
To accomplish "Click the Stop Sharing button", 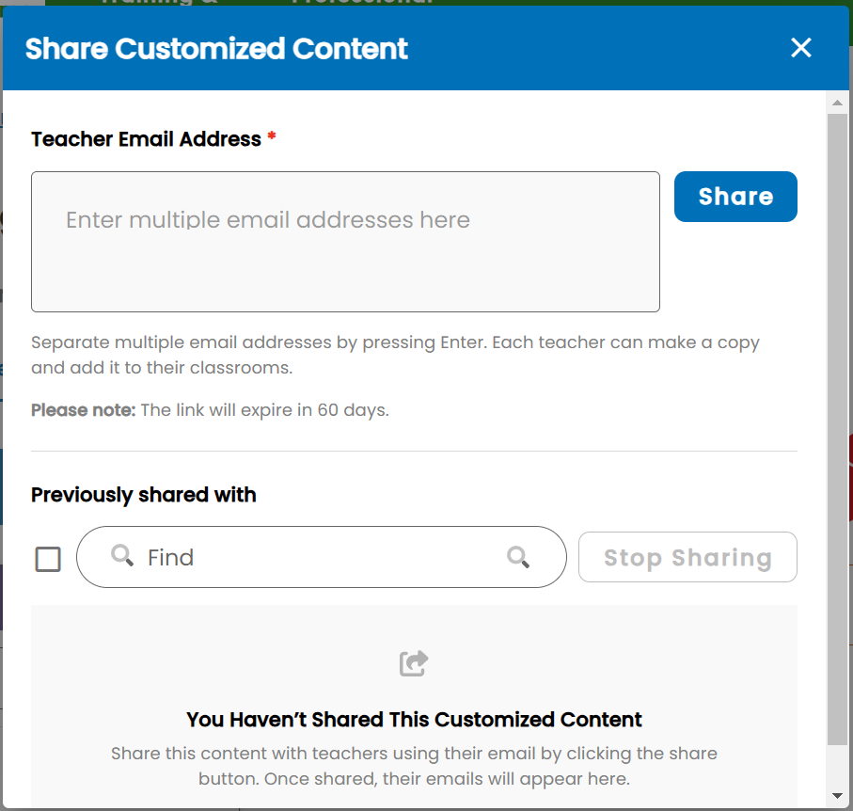I will click(x=687, y=557).
